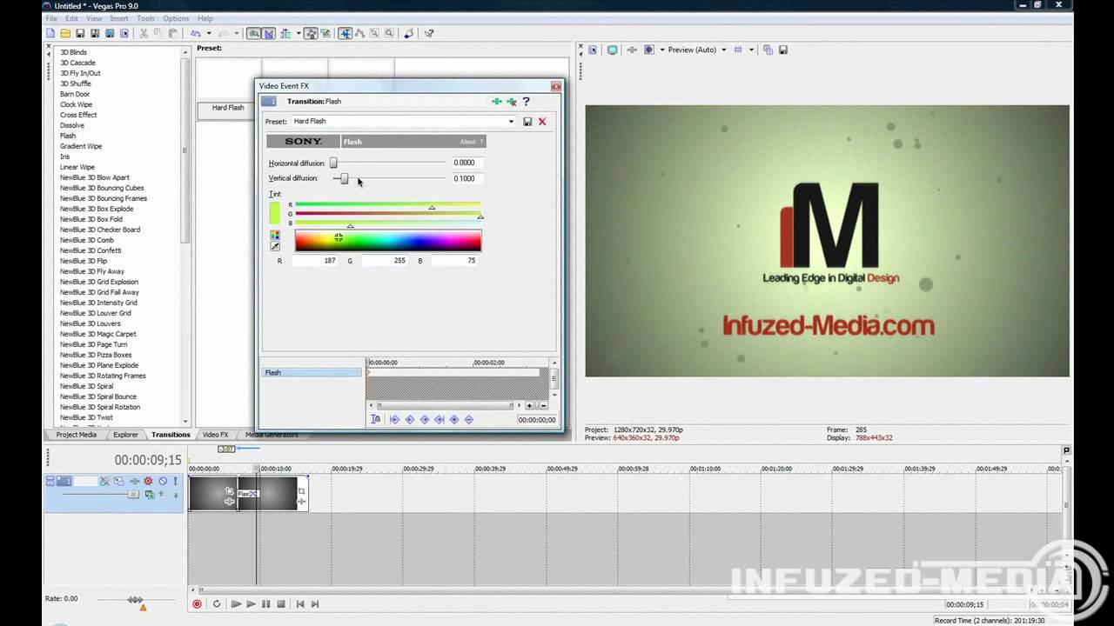Toggle Auto Ripple toolbar button
The width and height of the screenshot is (1114, 626).
(285, 34)
